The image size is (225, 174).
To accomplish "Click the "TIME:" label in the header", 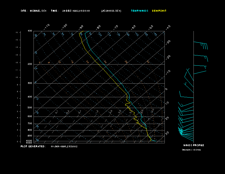I will coord(55,11).
